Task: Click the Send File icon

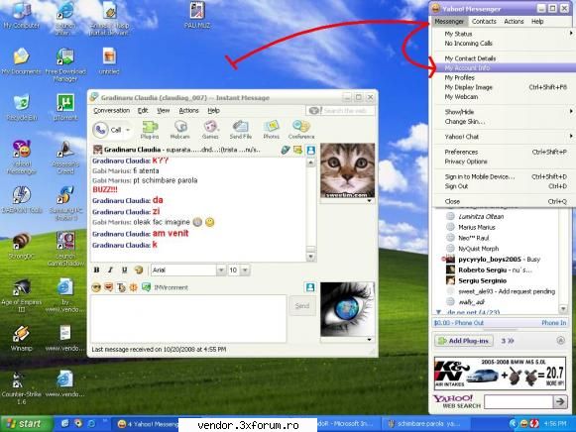Action: coord(241,130)
